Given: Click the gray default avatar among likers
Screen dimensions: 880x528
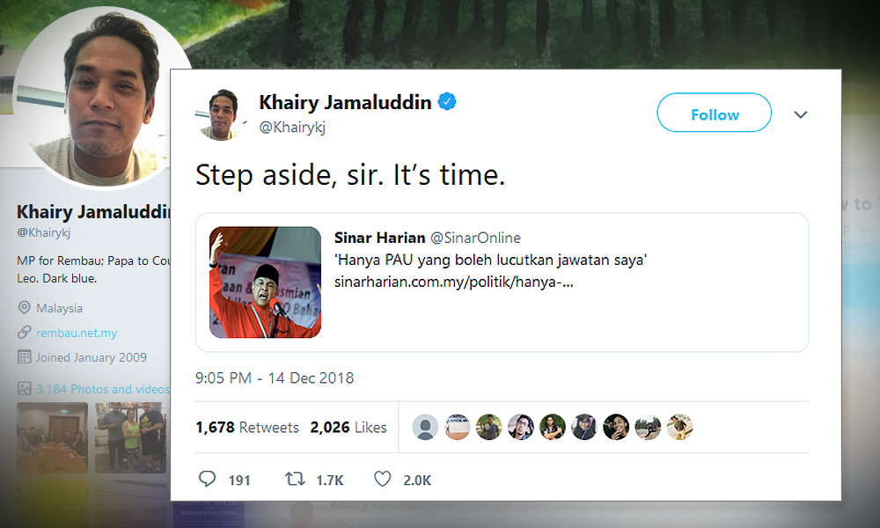Looking at the screenshot, I should pyautogui.click(x=425, y=427).
